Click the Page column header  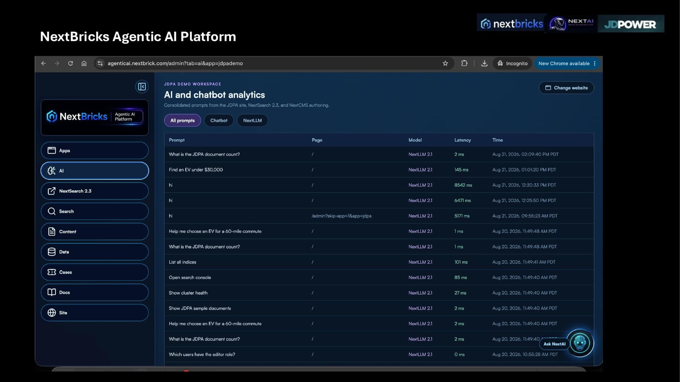click(317, 140)
